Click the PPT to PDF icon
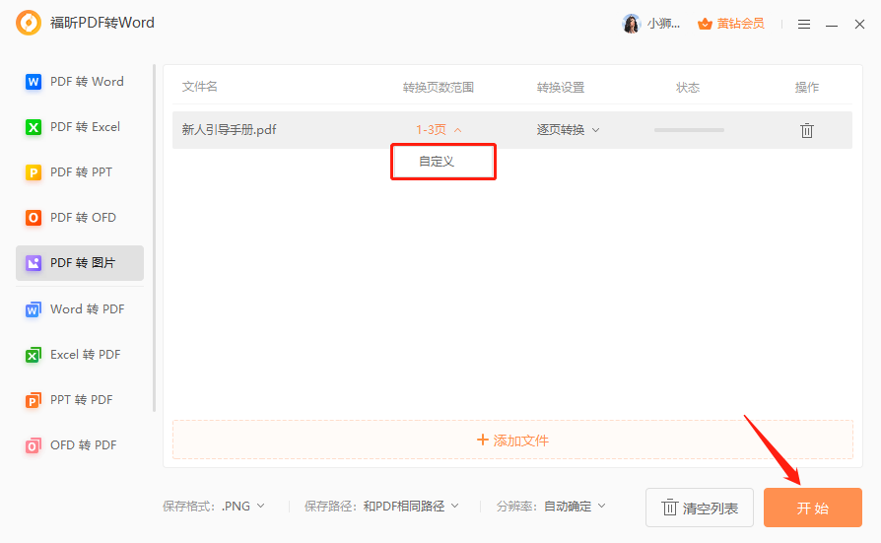 coord(34,400)
